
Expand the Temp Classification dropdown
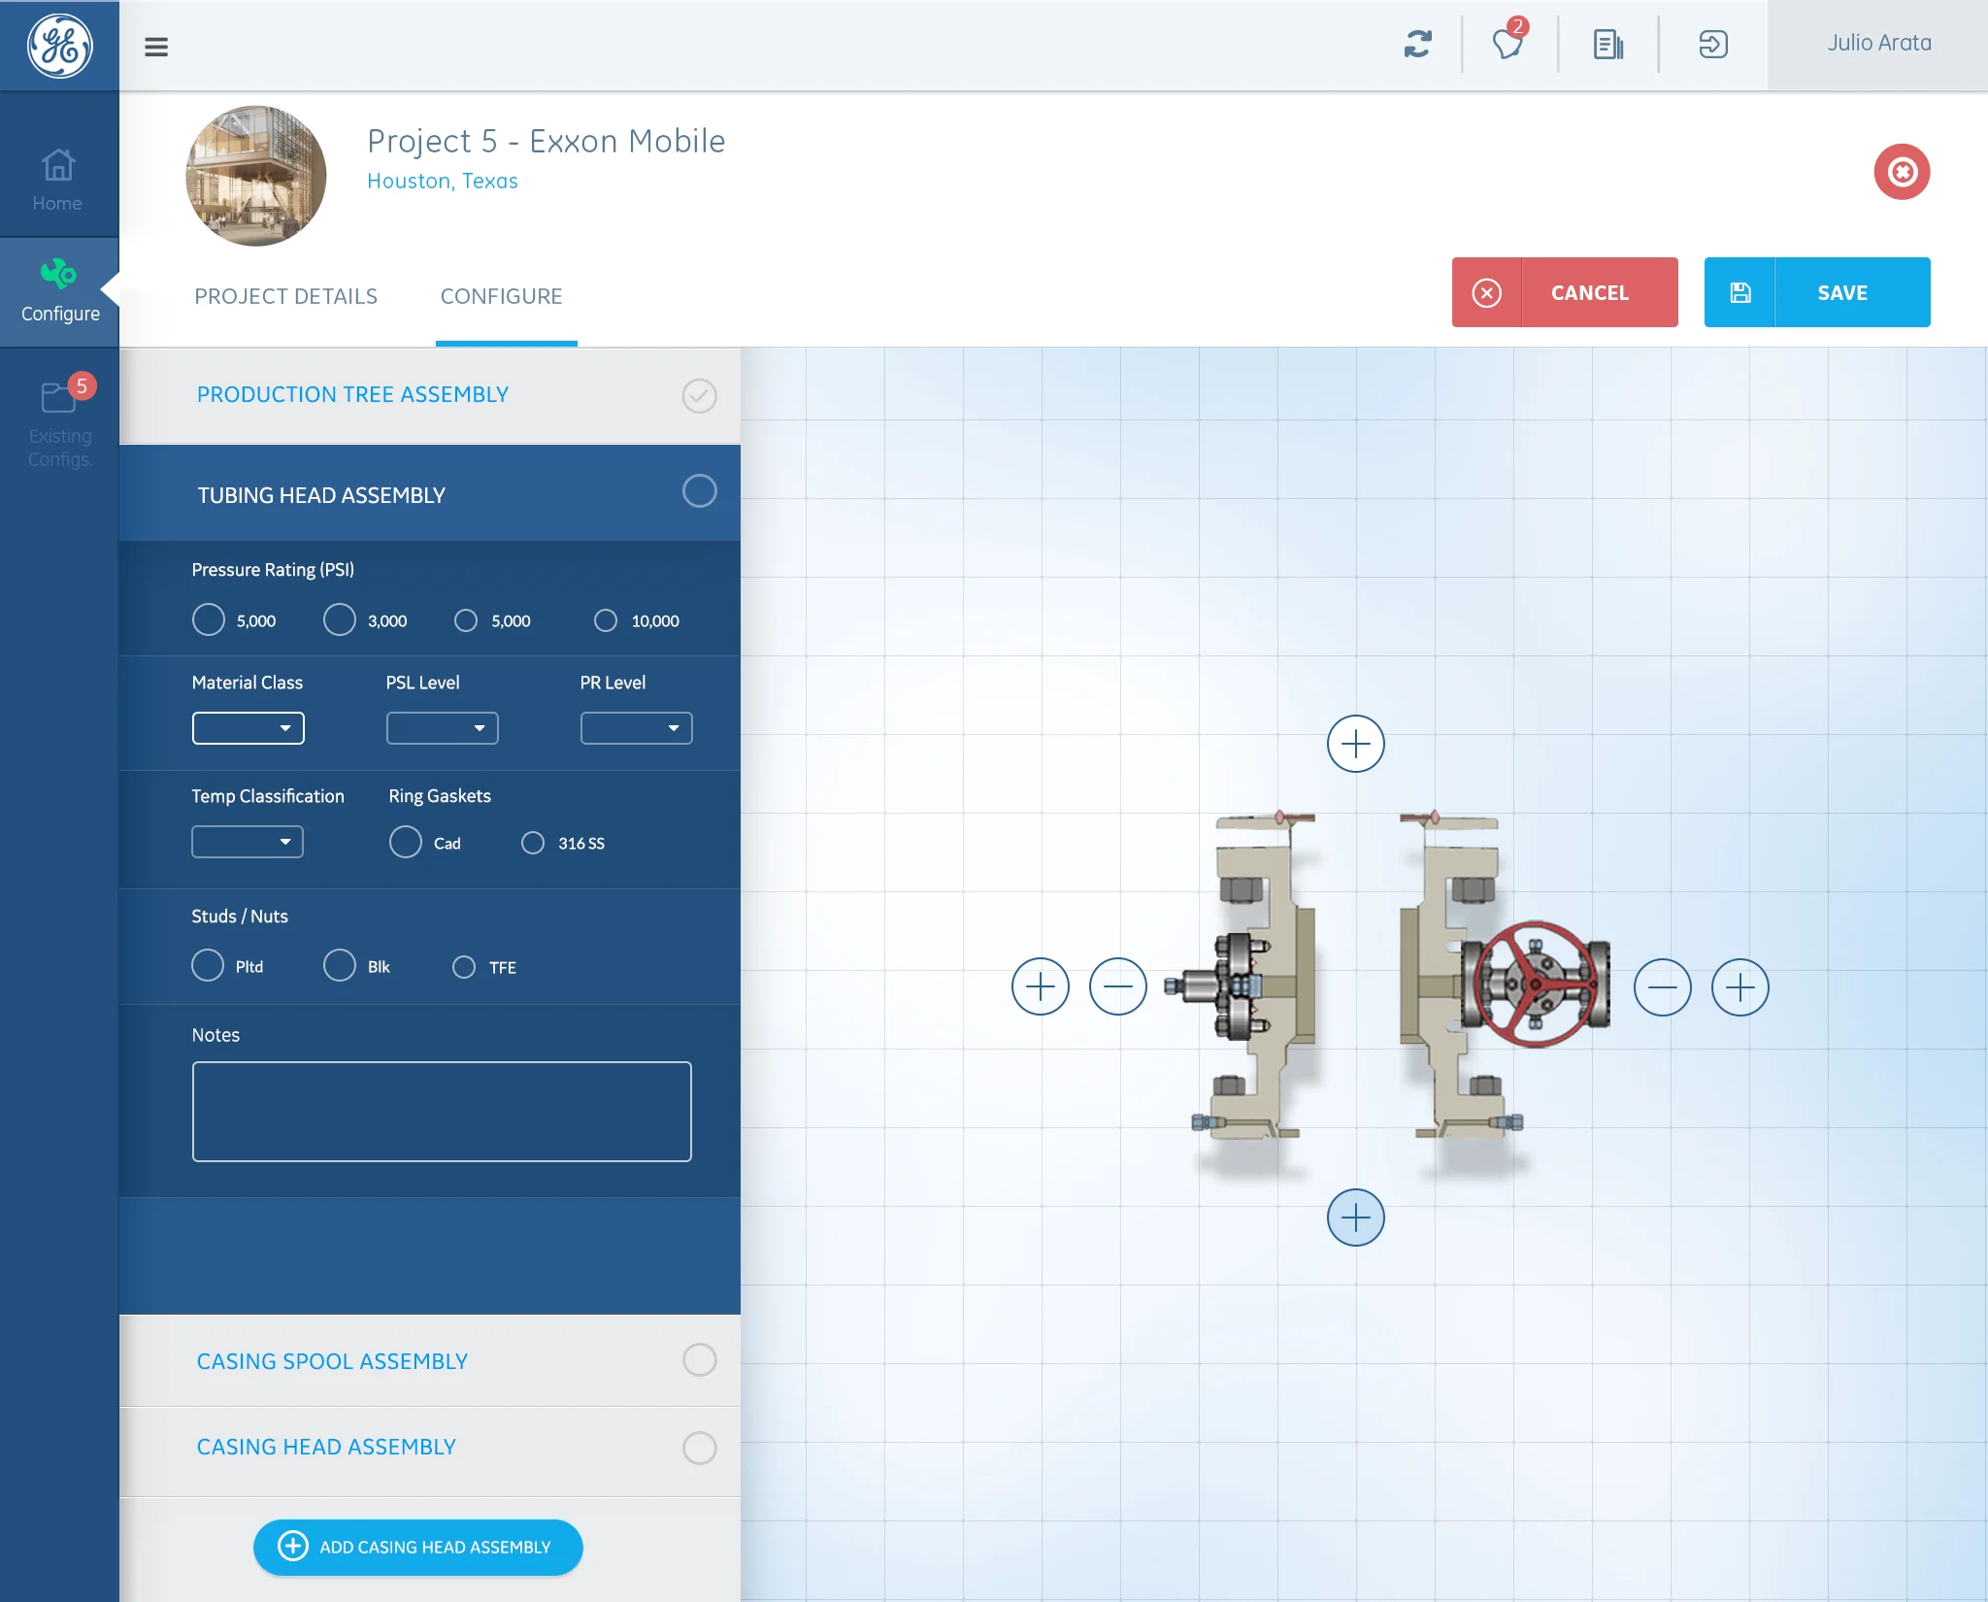click(x=248, y=842)
